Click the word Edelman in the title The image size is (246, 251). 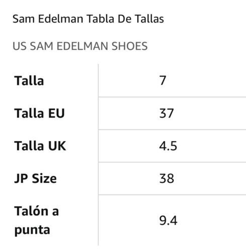61,19
